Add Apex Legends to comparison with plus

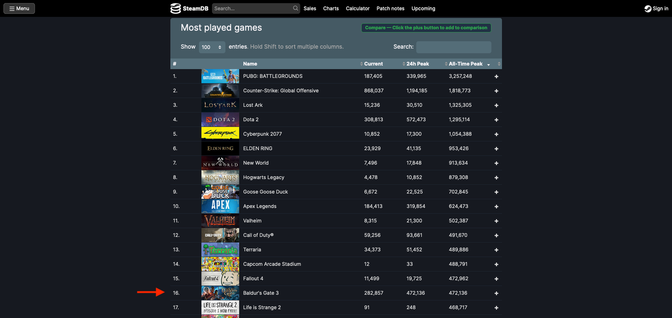tap(496, 207)
